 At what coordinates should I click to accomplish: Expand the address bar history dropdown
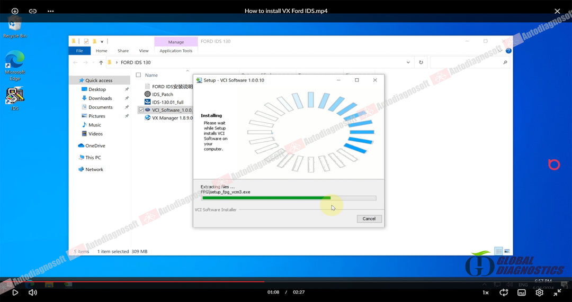pyautogui.click(x=408, y=62)
